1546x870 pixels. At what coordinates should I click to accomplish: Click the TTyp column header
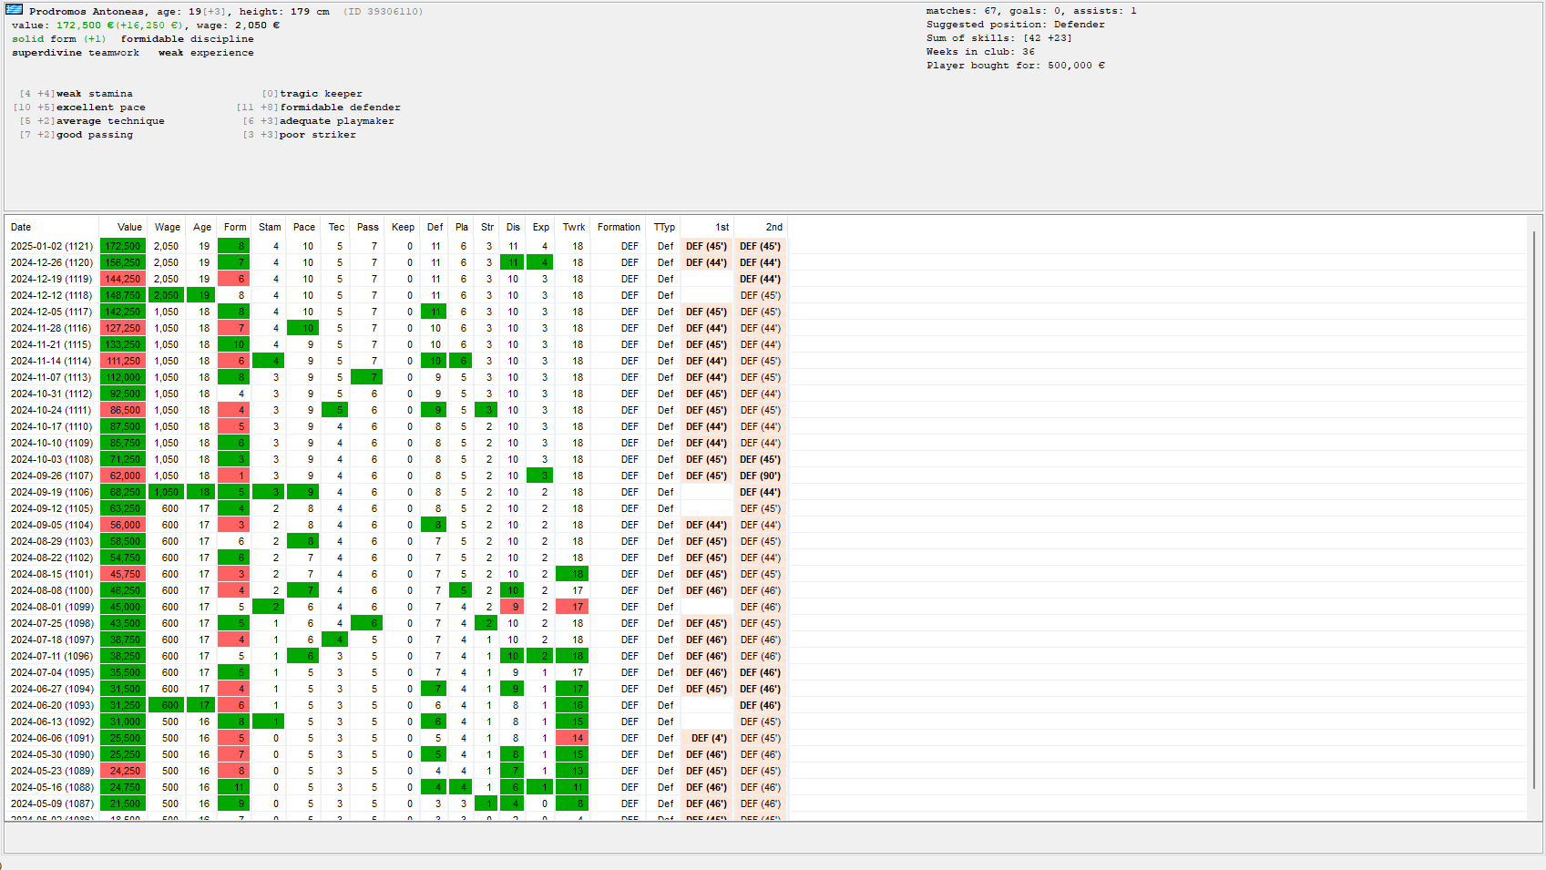[664, 227]
